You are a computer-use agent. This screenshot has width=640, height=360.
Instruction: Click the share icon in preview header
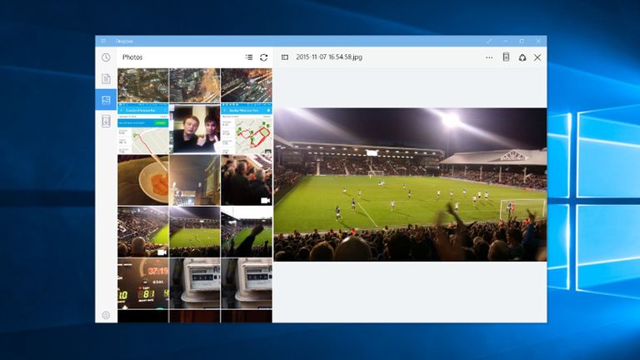522,57
